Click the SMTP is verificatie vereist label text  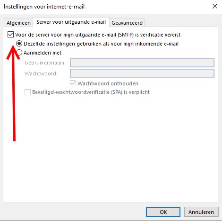[98, 35]
